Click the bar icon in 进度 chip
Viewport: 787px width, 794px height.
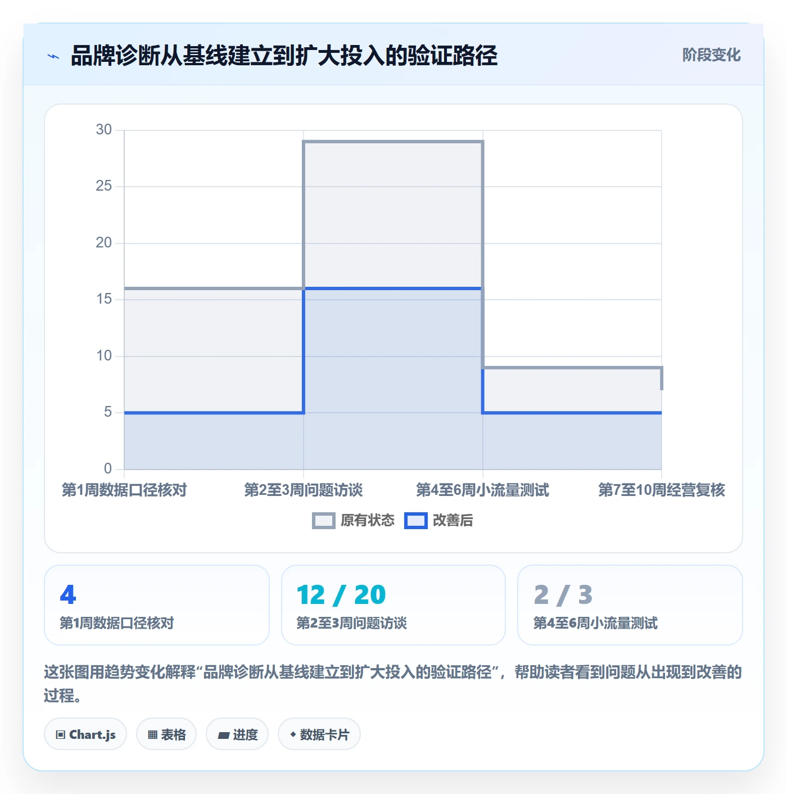(223, 735)
